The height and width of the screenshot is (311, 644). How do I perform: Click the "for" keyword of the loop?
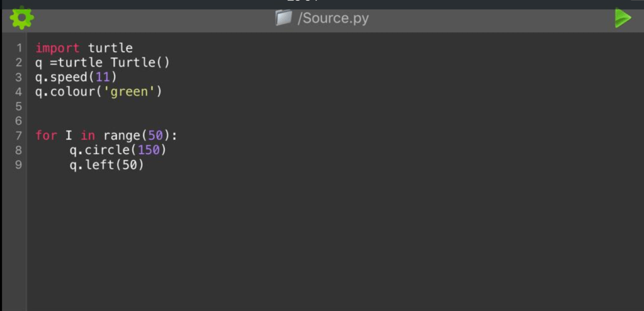[x=46, y=135]
